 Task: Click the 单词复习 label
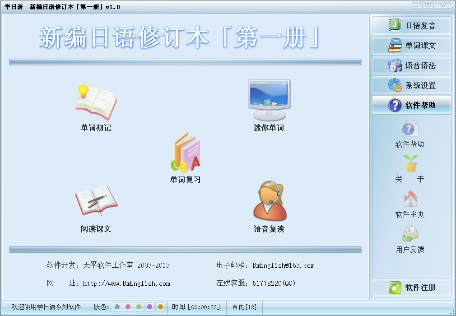click(185, 180)
